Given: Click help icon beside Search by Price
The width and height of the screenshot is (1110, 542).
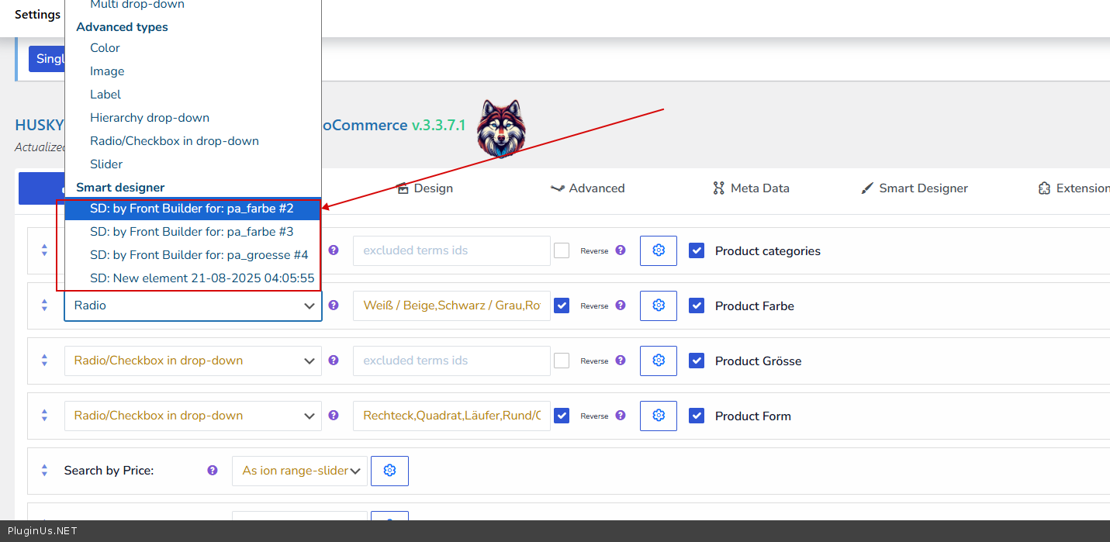Looking at the screenshot, I should click(213, 471).
